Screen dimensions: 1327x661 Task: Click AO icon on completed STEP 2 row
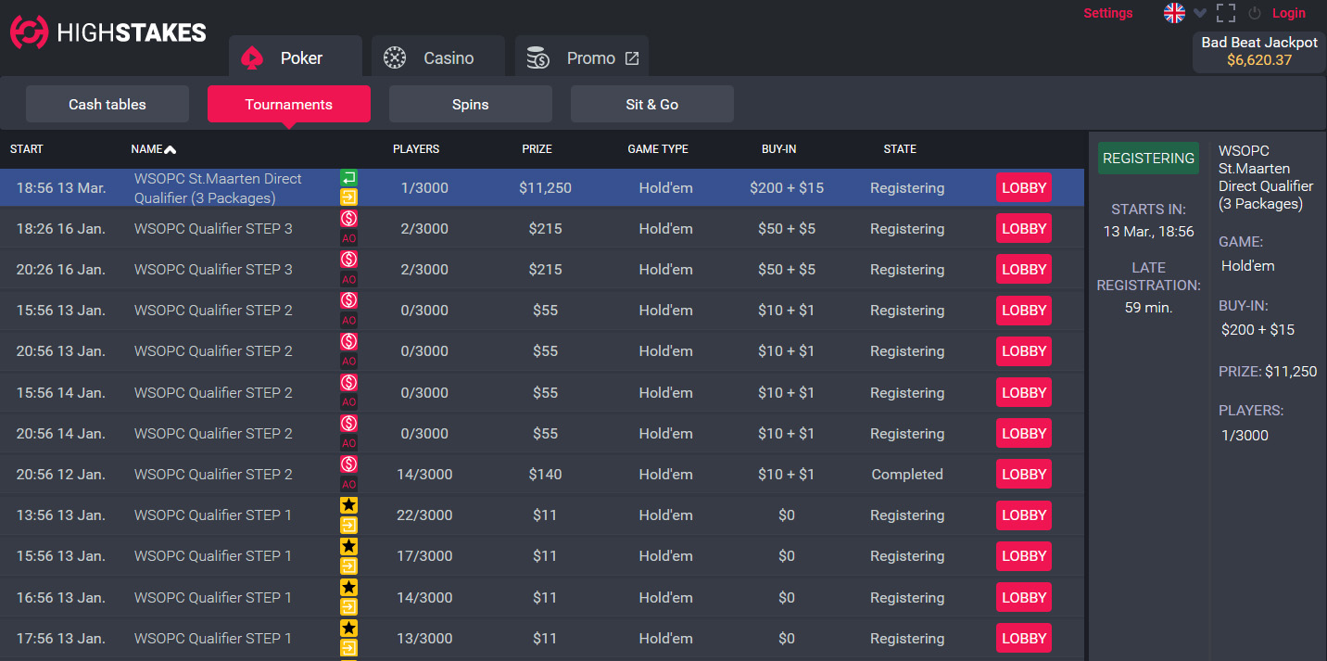click(348, 484)
